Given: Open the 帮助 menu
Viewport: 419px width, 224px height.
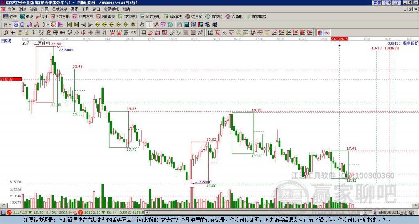Looking at the screenshot, I should pos(126,9).
